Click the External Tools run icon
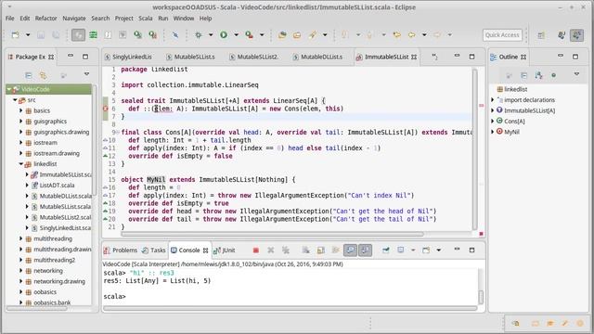 249,35
